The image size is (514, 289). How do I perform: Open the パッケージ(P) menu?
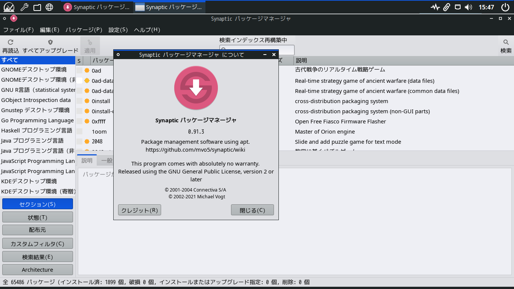pyautogui.click(x=84, y=30)
